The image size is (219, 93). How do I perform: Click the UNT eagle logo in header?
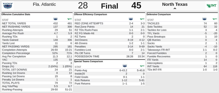pyautogui.click(x=211, y=6)
